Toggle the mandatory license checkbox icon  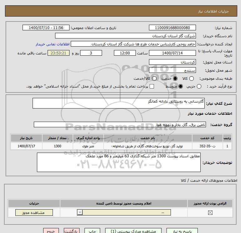210,213
